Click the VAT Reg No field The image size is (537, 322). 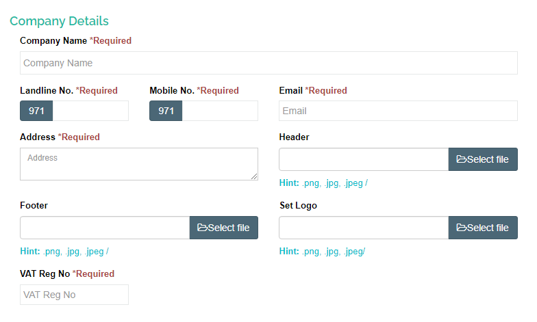(74, 295)
